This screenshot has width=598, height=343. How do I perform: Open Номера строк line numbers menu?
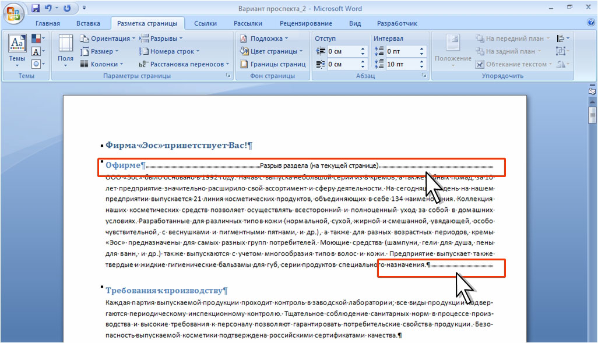pyautogui.click(x=170, y=51)
